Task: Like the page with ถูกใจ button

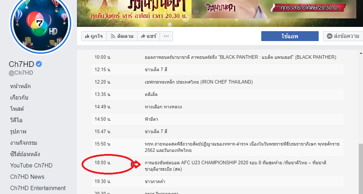Action: (x=94, y=36)
